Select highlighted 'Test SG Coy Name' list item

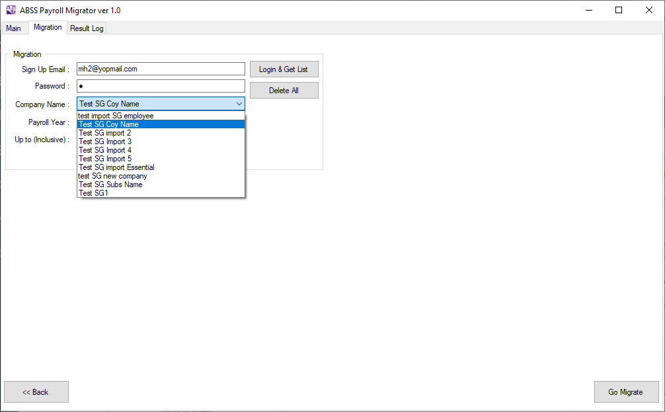point(161,124)
